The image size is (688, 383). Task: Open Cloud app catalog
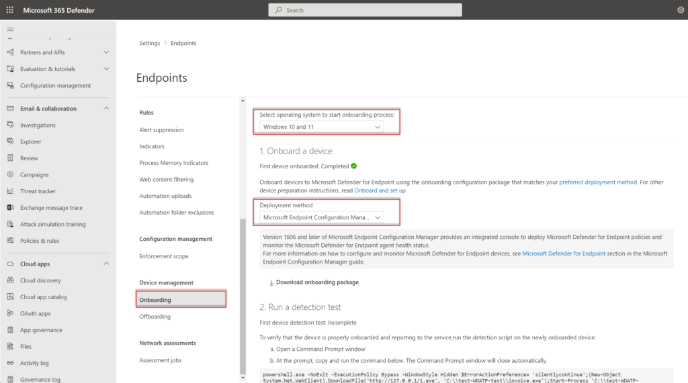44,296
